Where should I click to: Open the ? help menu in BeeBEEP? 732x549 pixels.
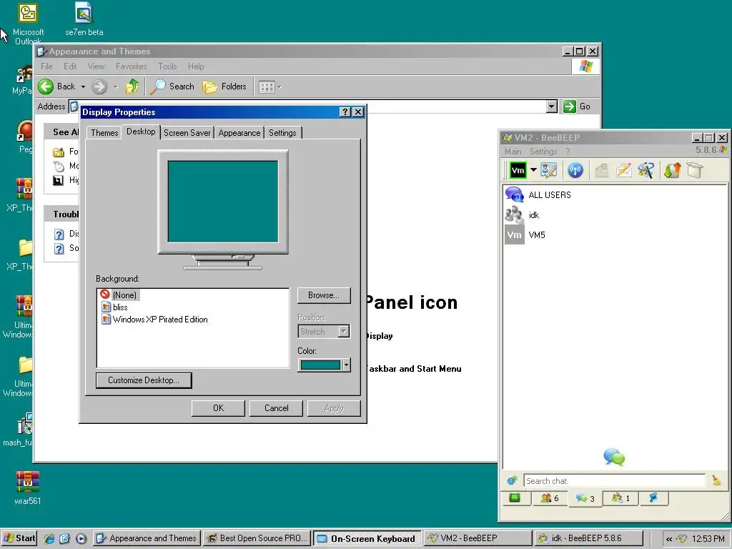point(568,152)
